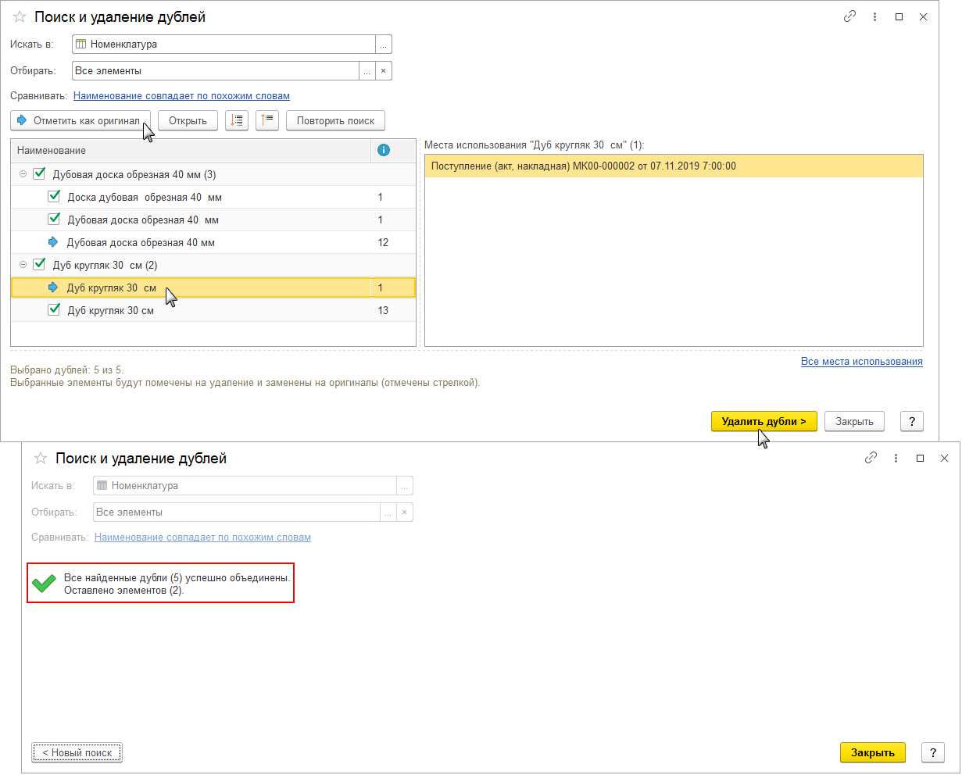The width and height of the screenshot is (962, 775).
Task: Clear the Отбирать filter with x
Action: pos(384,71)
